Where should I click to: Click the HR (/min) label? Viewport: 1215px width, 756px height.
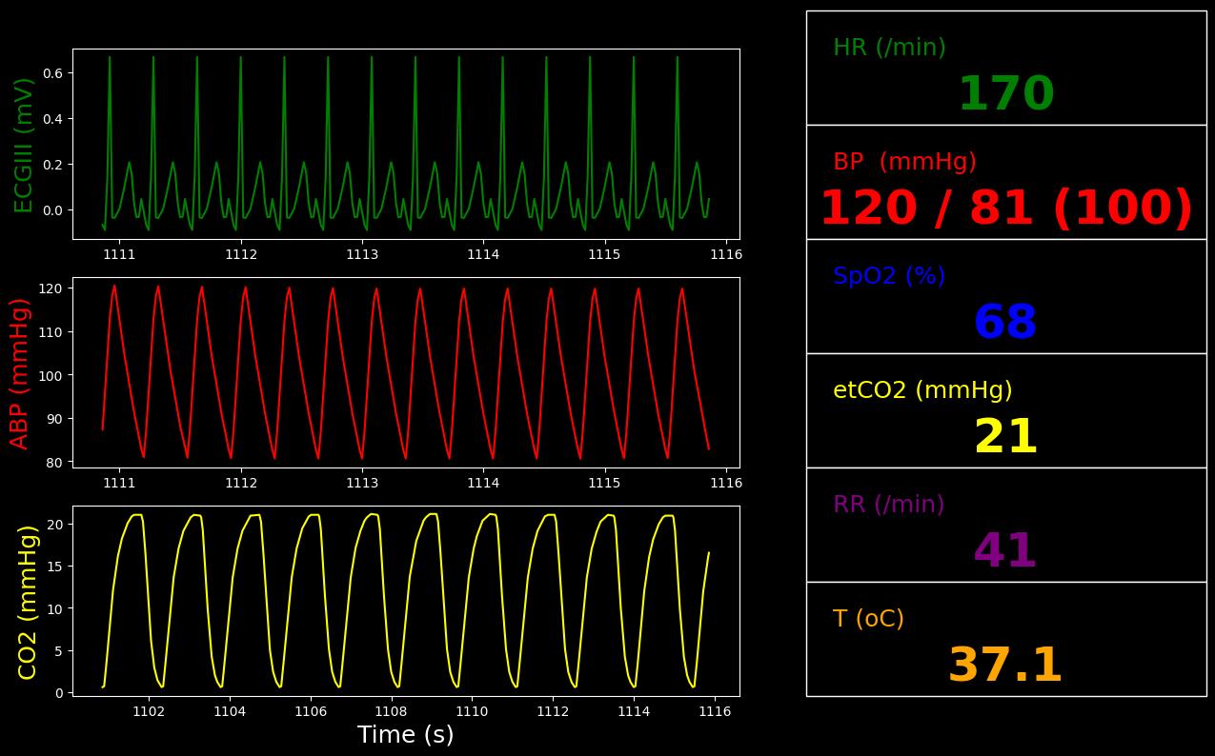[889, 48]
